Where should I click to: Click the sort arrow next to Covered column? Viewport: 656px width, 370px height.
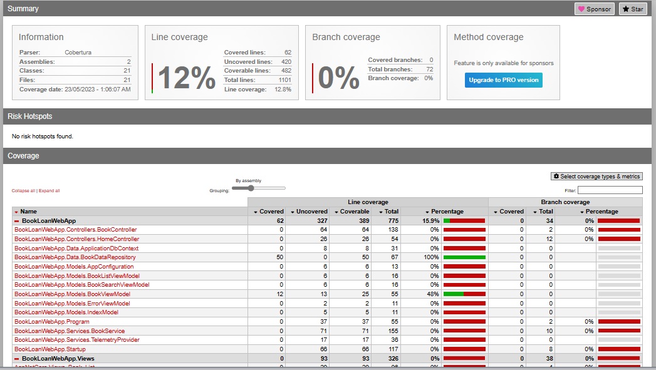click(256, 211)
